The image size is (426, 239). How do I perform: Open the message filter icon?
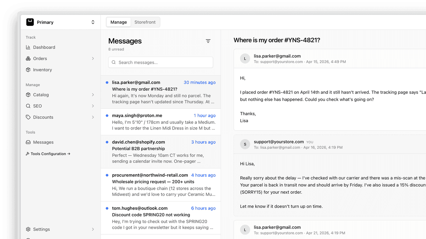coord(208,41)
